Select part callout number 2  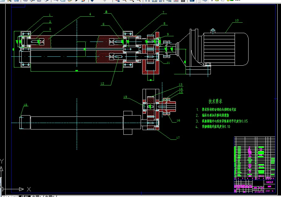50,22
